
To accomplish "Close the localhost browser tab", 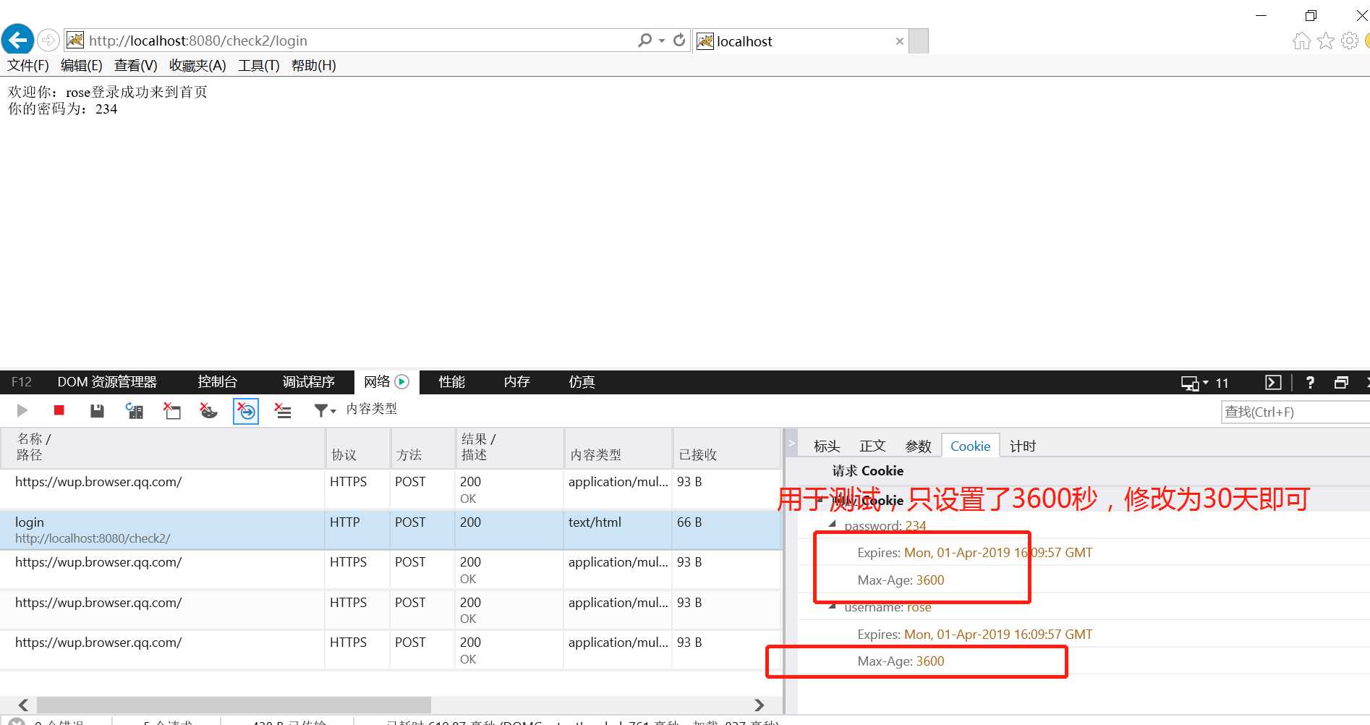I will pyautogui.click(x=899, y=41).
